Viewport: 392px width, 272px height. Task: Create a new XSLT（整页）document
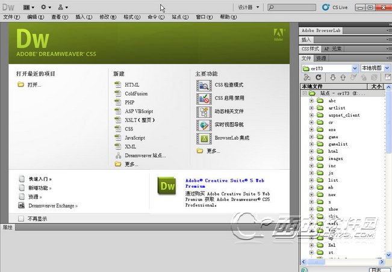[140, 120]
